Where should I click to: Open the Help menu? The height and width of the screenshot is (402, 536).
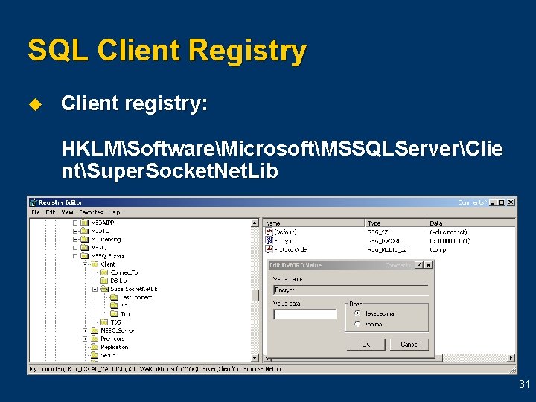pyautogui.click(x=115, y=212)
